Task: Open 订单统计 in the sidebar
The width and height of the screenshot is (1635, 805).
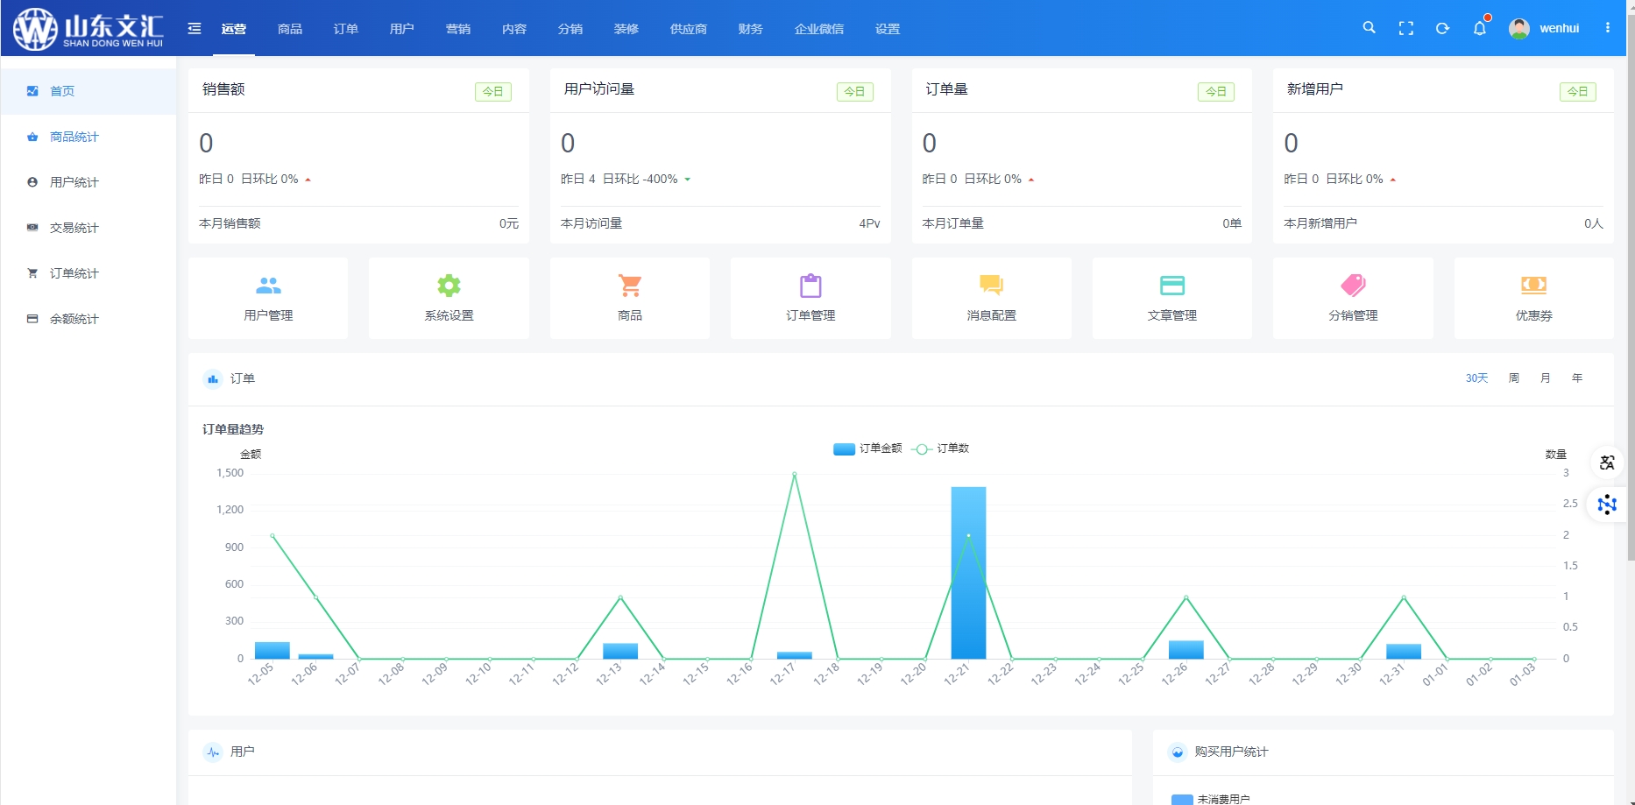Action: pos(88,273)
